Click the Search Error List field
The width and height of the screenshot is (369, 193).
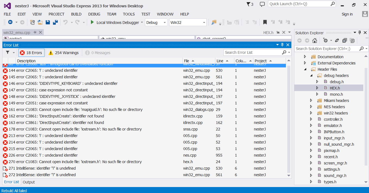click(x=253, y=52)
